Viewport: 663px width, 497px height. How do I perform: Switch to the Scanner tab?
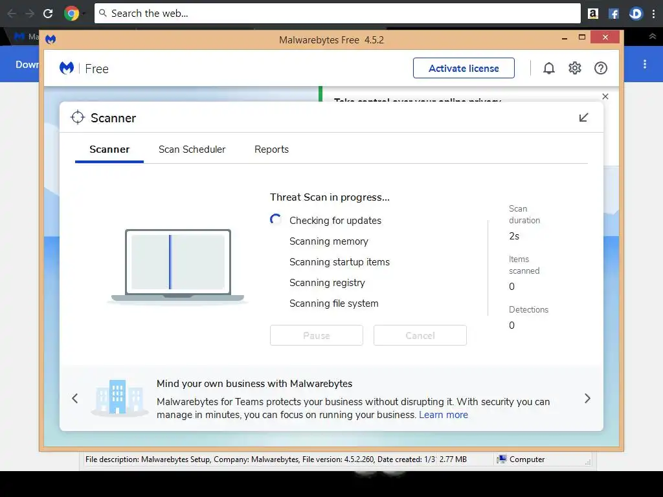point(109,149)
